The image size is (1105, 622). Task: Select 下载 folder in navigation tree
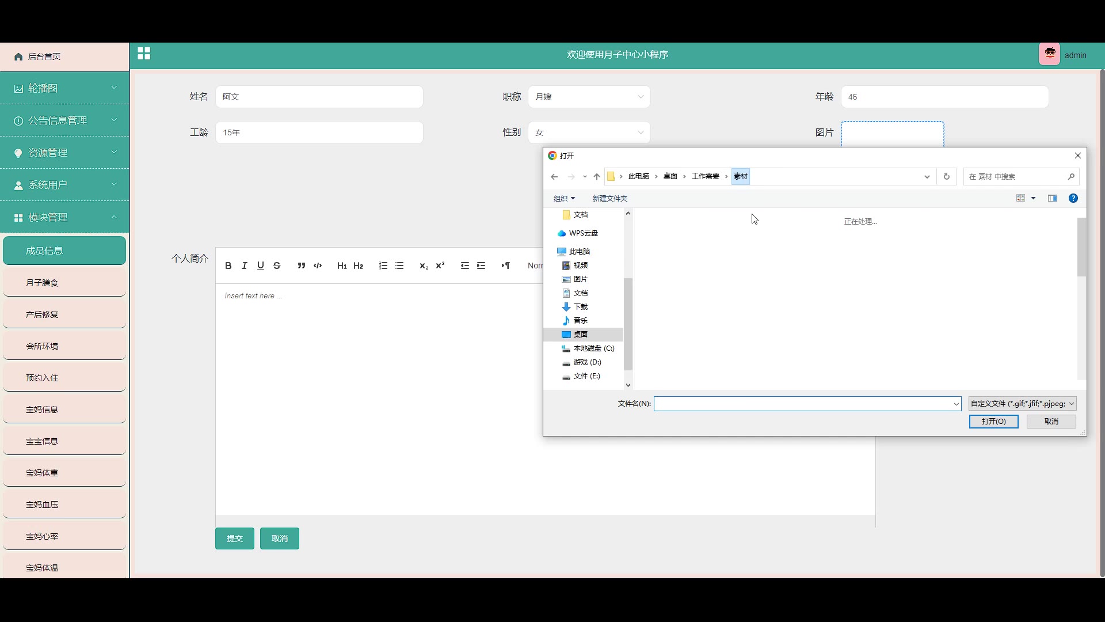click(580, 306)
